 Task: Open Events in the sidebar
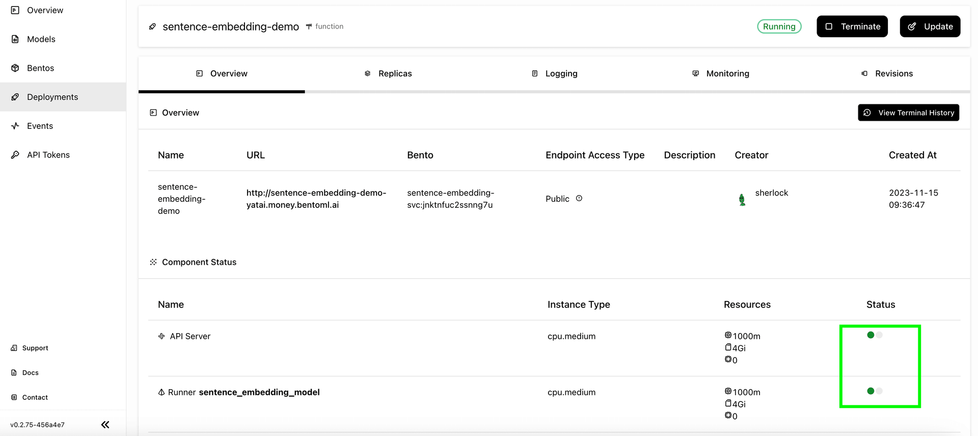click(40, 126)
